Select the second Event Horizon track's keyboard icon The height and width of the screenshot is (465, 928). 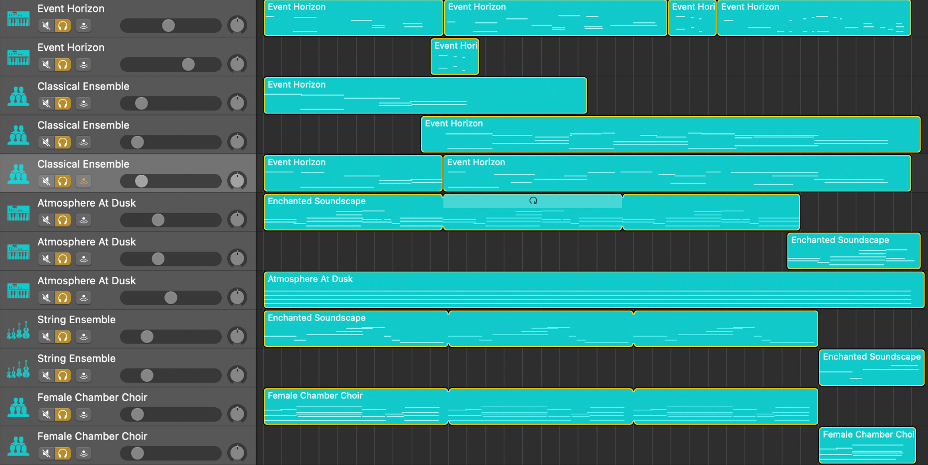(x=18, y=57)
